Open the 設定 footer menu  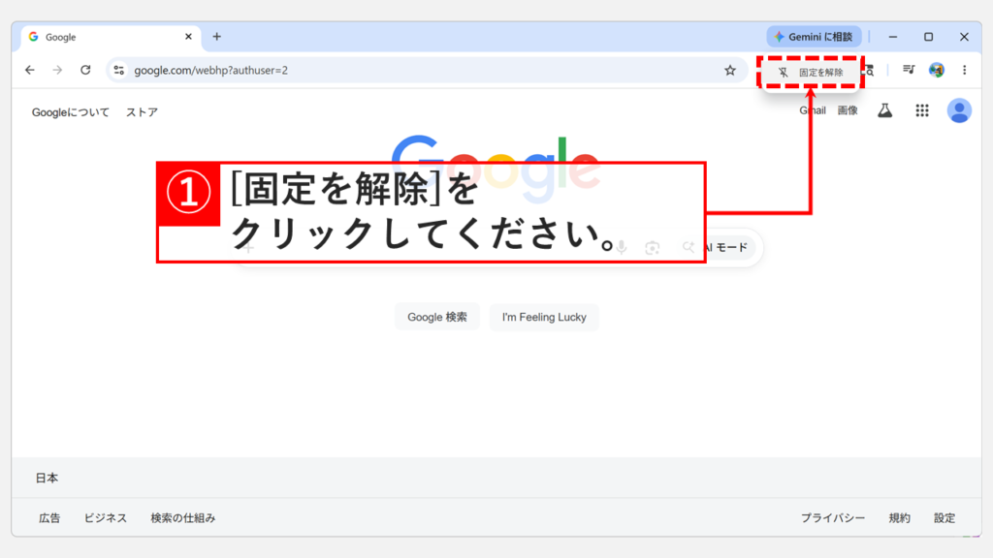[945, 518]
